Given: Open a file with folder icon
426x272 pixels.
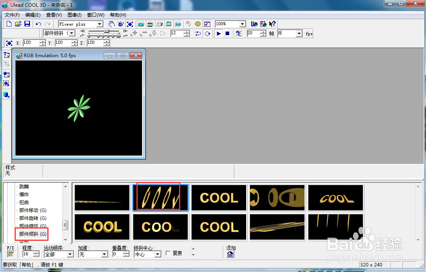Looking at the screenshot, I should 18,24.
